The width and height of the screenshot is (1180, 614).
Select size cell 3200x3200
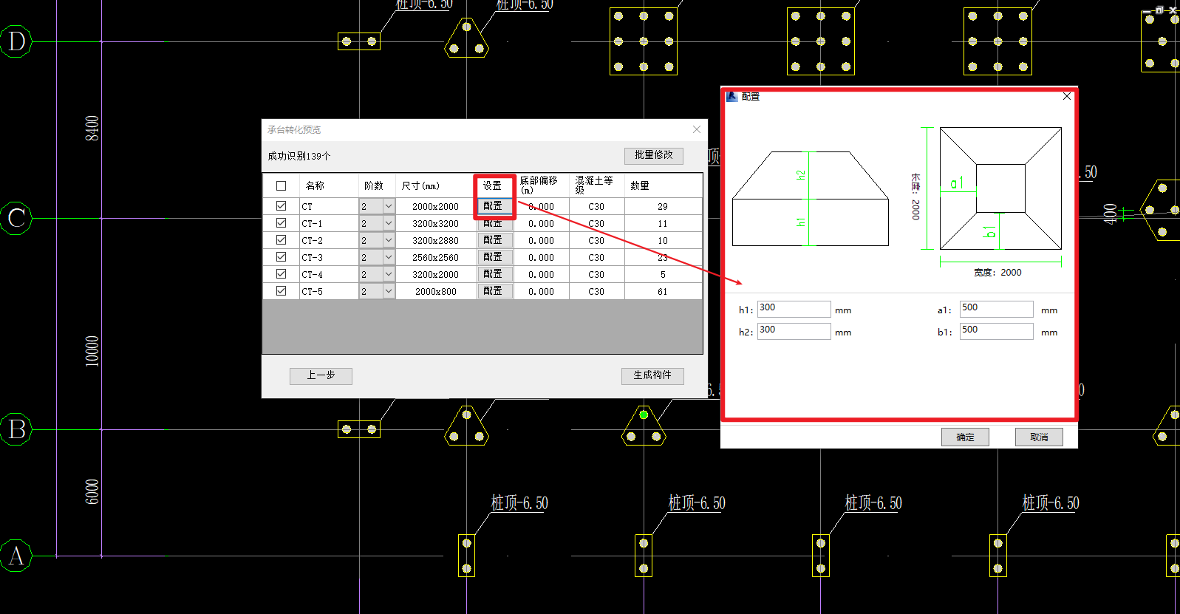tap(435, 224)
